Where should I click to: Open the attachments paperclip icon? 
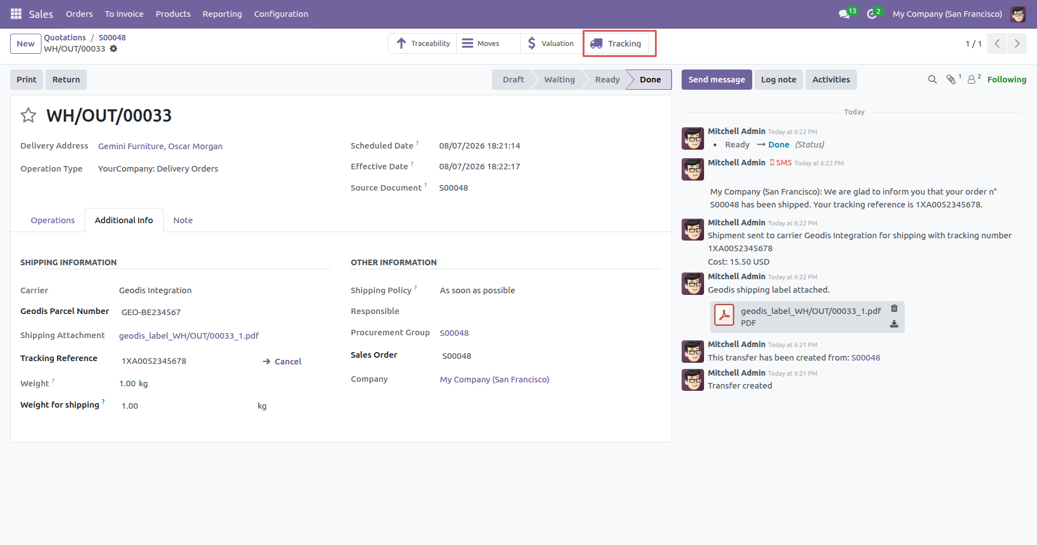coord(952,79)
